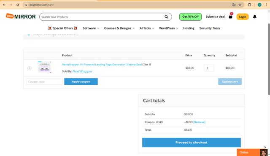Open the browser extensions puzzle icon
The width and height of the screenshot is (270, 156).
pos(249,5)
